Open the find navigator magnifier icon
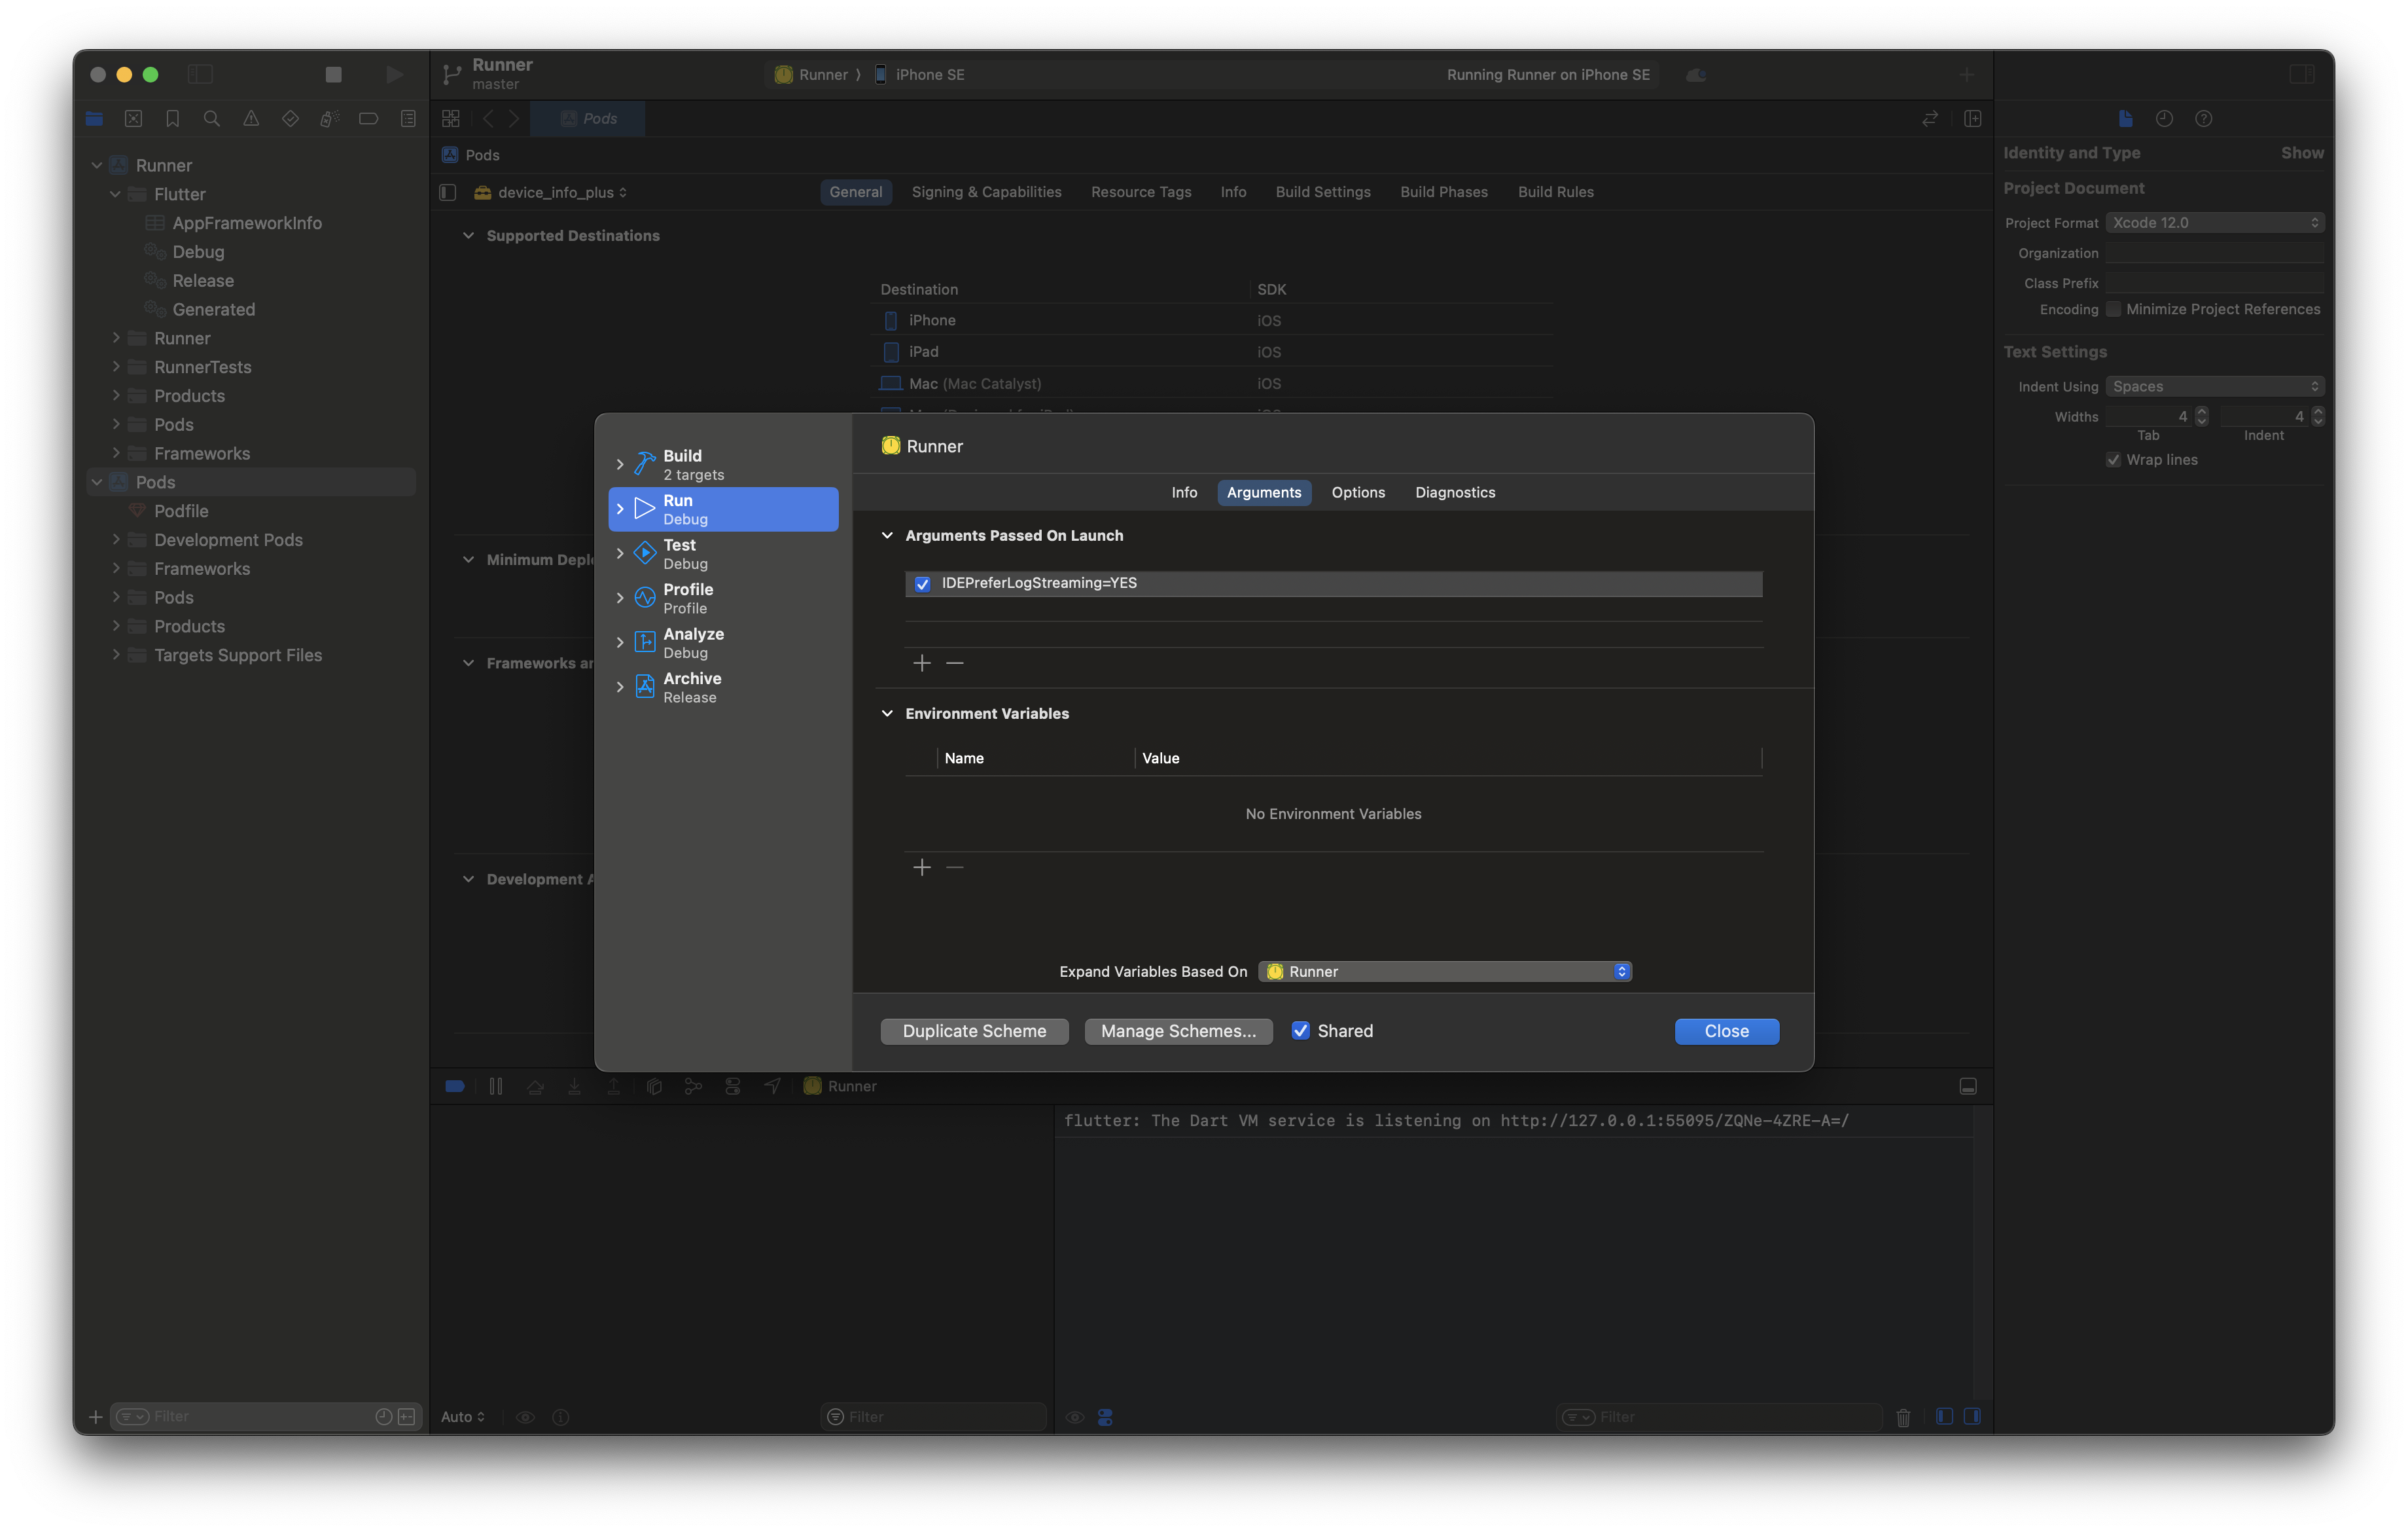This screenshot has height=1532, width=2408. pos(211,118)
